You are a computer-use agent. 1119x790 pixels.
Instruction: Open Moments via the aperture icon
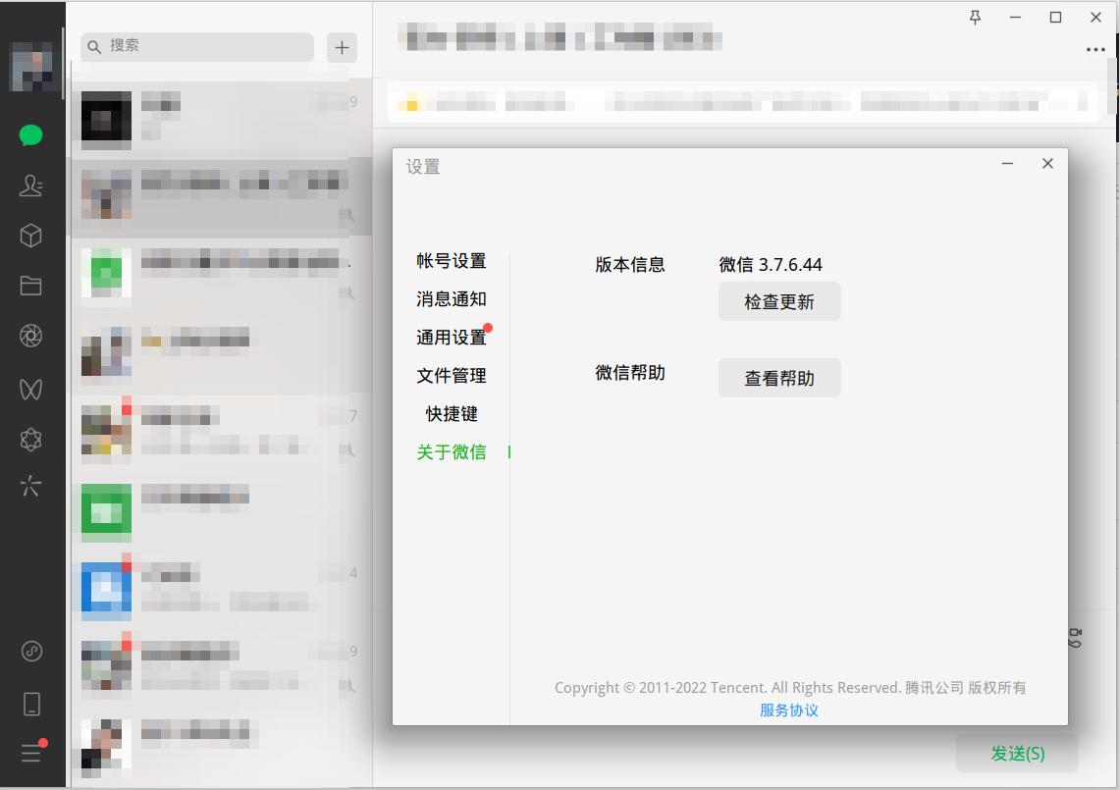click(30, 334)
